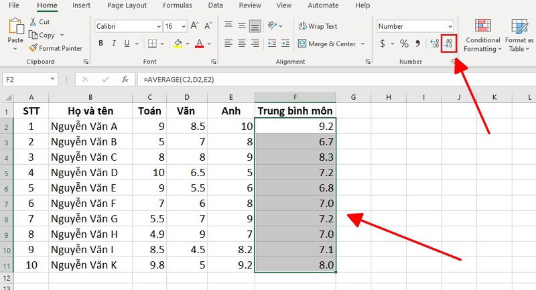
Task: Switch to View tab
Action: [283, 5]
